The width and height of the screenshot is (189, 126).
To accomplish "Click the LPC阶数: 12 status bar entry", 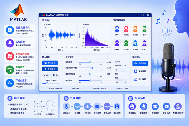I will pos(77,88).
